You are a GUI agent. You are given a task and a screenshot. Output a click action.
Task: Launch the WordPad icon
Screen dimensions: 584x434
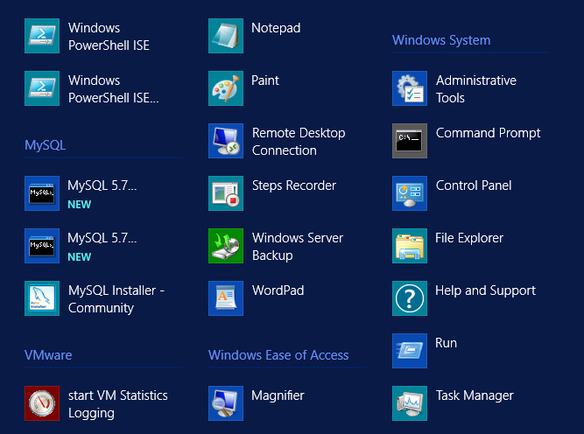tap(226, 298)
